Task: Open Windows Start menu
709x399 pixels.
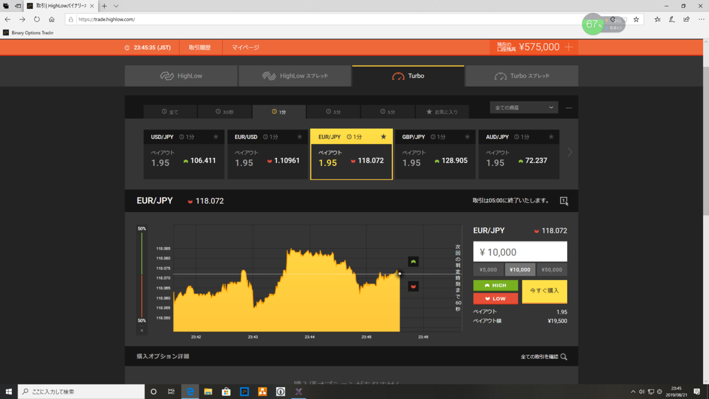Action: click(x=9, y=391)
